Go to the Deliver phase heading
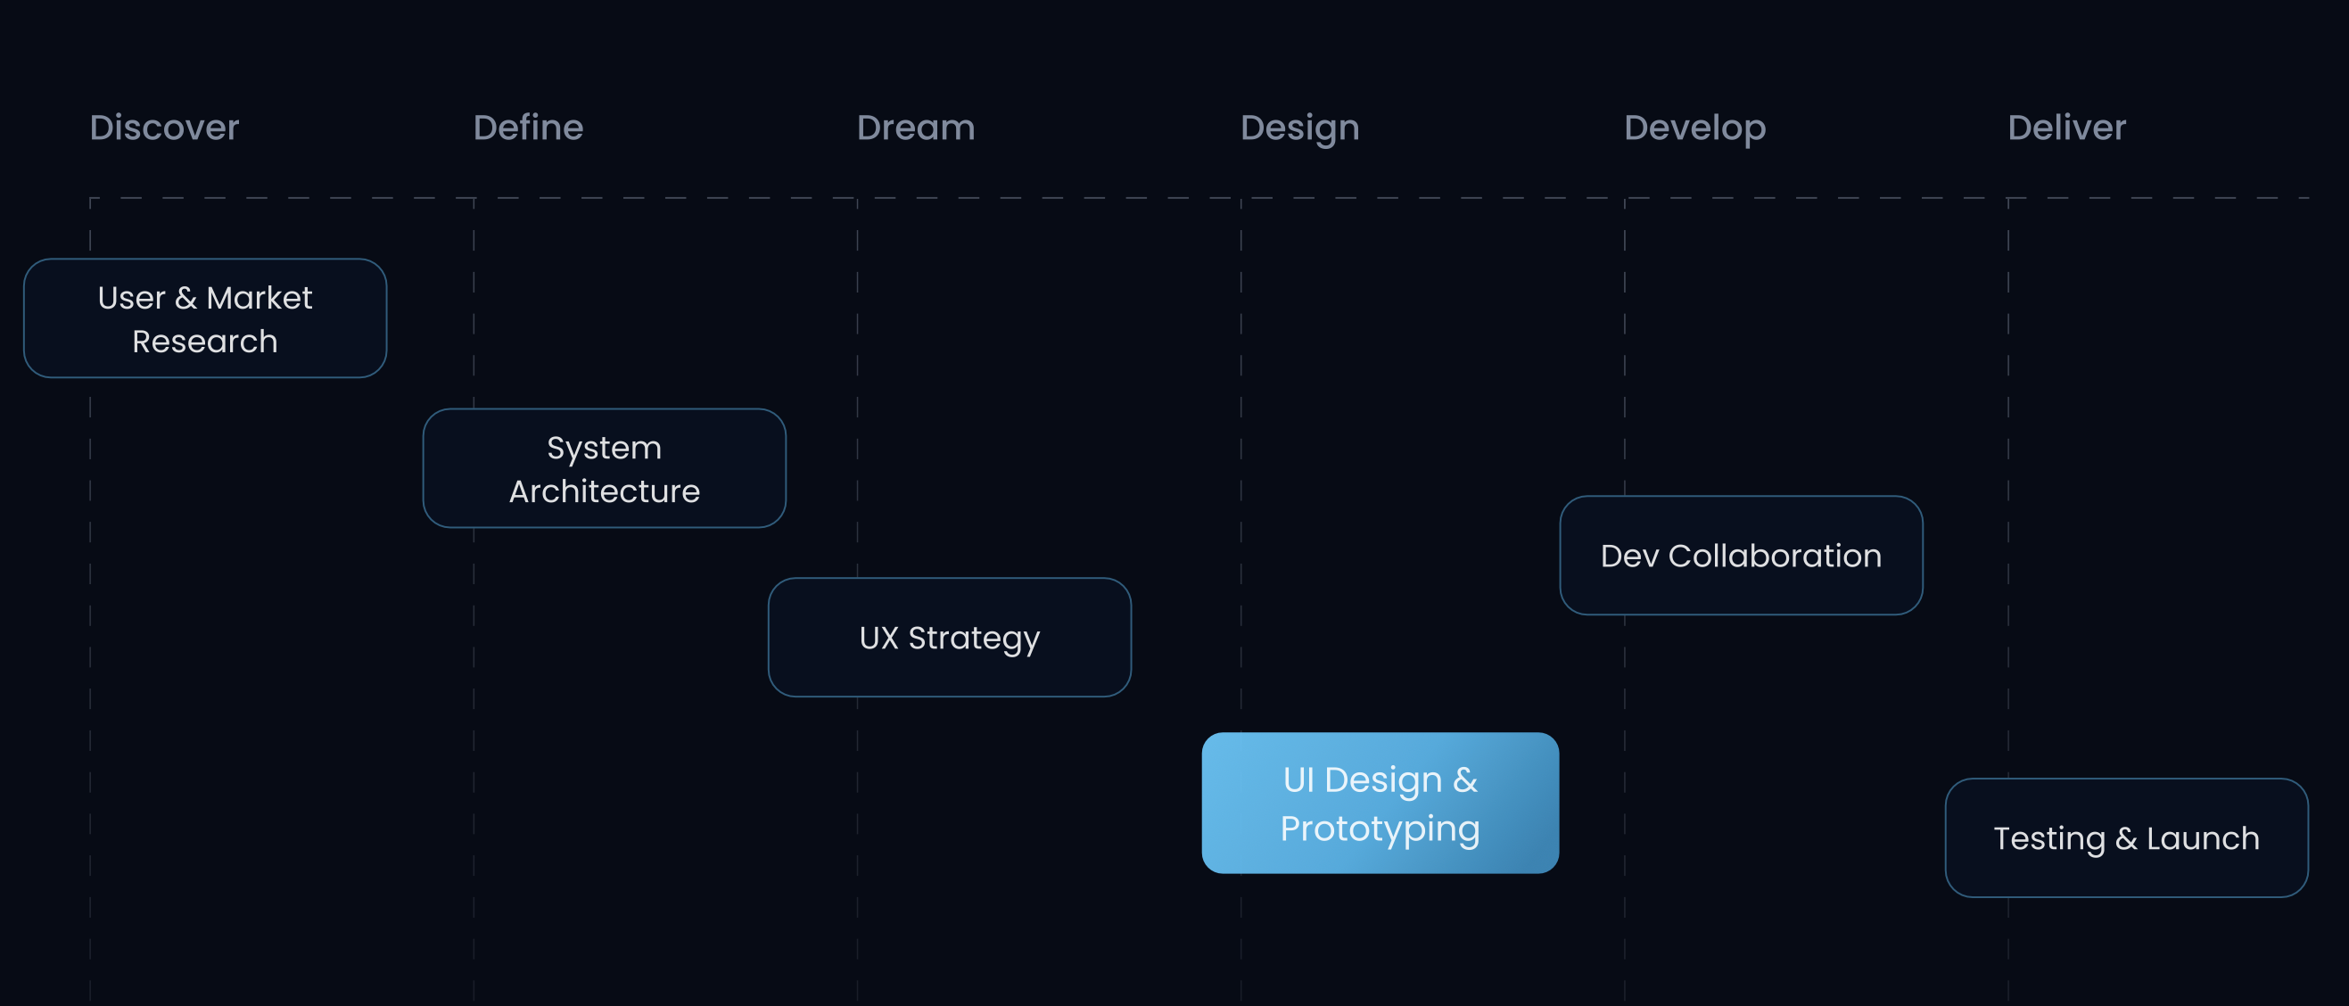This screenshot has height=1006, width=2349. point(2066,128)
